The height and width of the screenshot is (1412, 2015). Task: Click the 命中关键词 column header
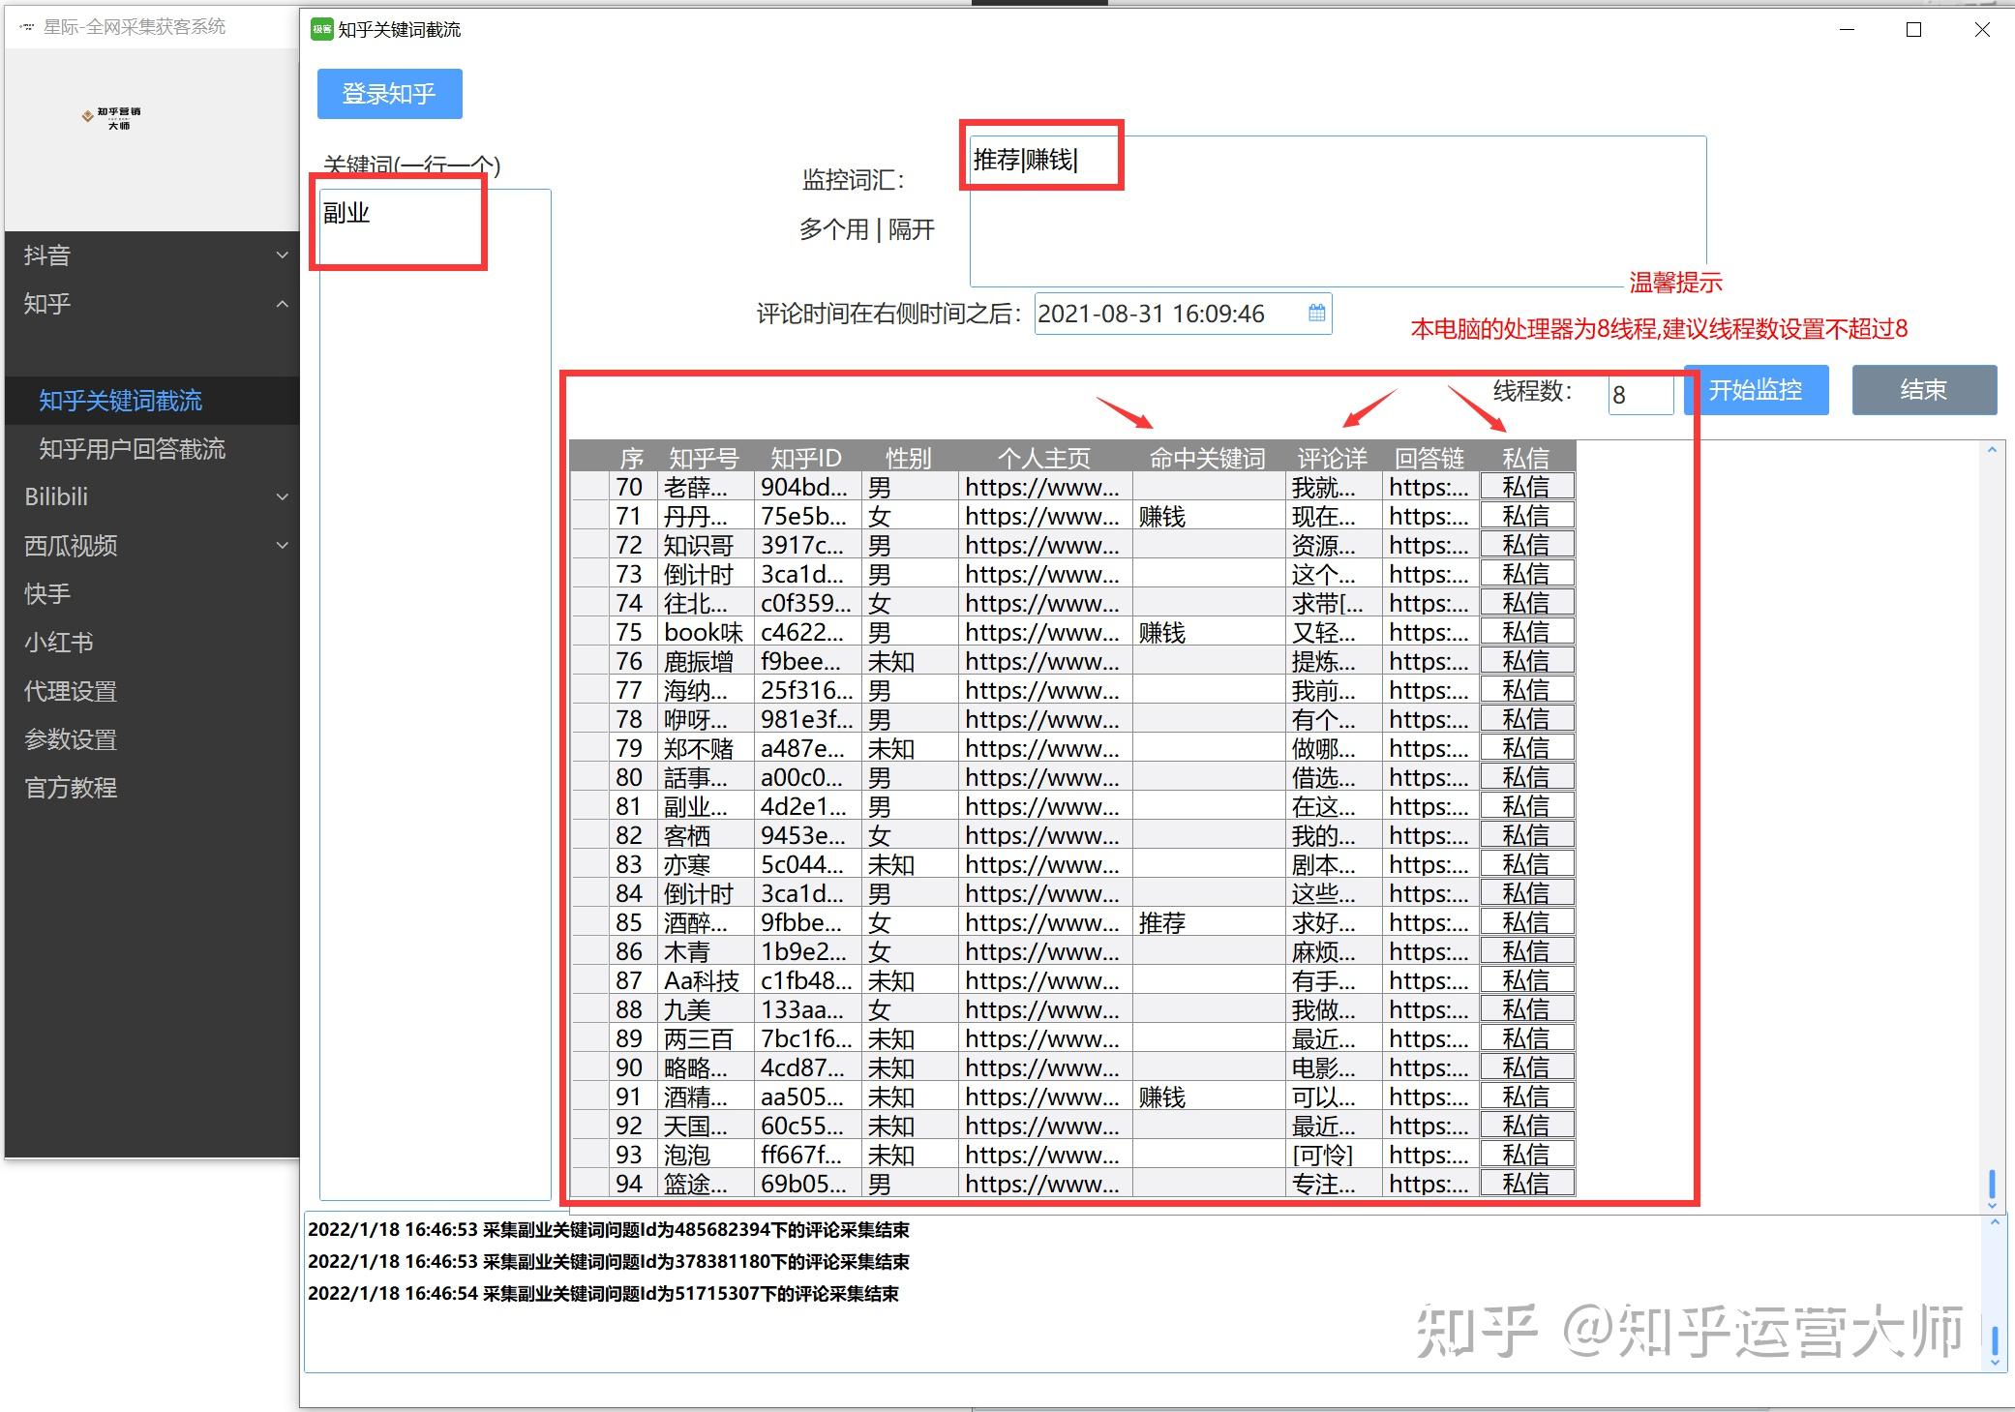click(x=1208, y=458)
